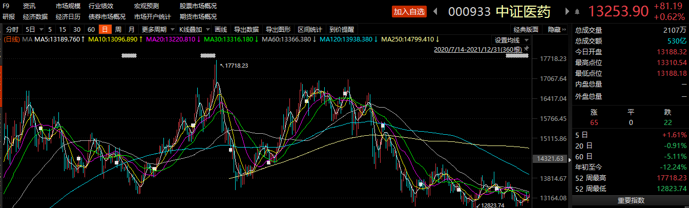Click the 12823.74 low price label
Image resolution: width=689 pixels, height=208 pixels.
coord(493,205)
